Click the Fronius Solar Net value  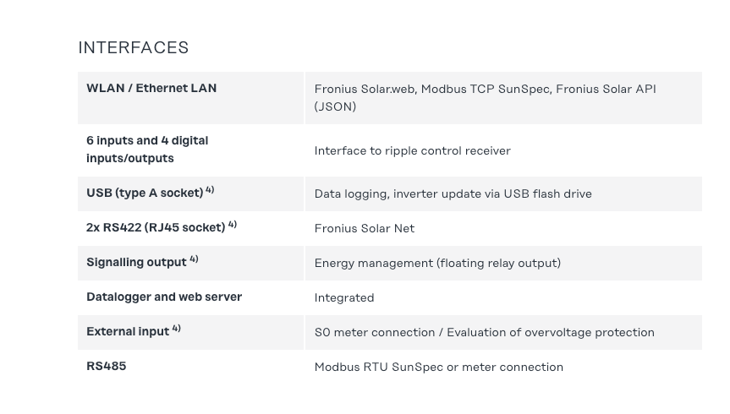coord(364,228)
